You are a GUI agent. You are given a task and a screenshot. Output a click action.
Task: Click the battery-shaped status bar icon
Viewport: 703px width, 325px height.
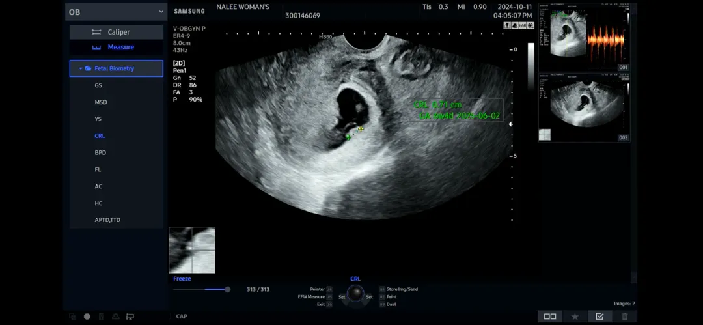102,317
